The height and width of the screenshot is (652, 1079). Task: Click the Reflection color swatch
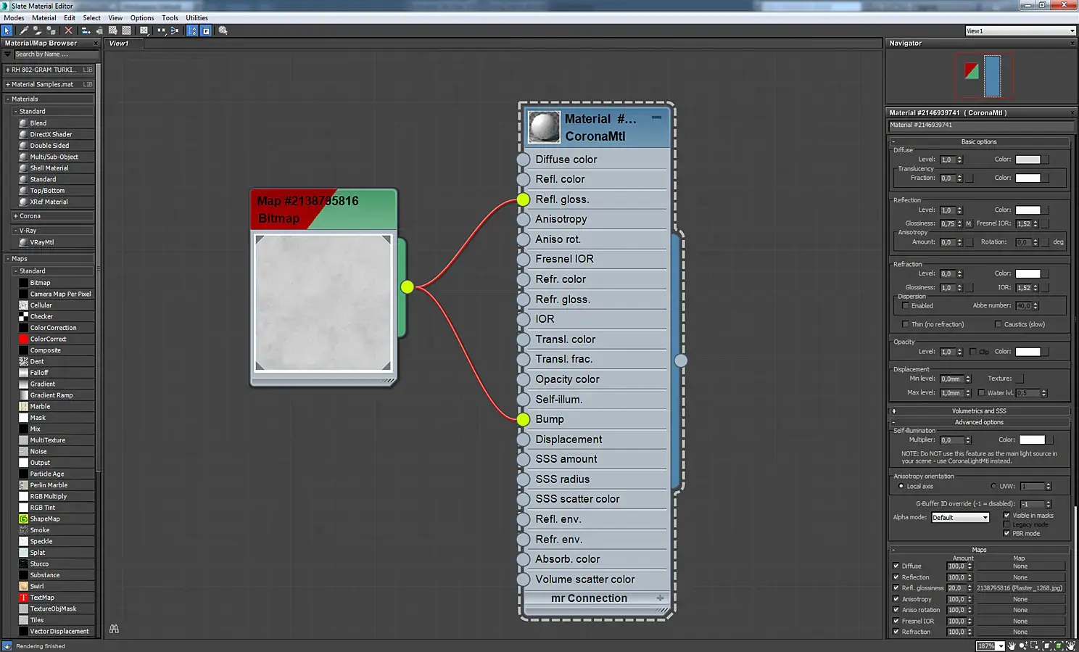pyautogui.click(x=1028, y=210)
